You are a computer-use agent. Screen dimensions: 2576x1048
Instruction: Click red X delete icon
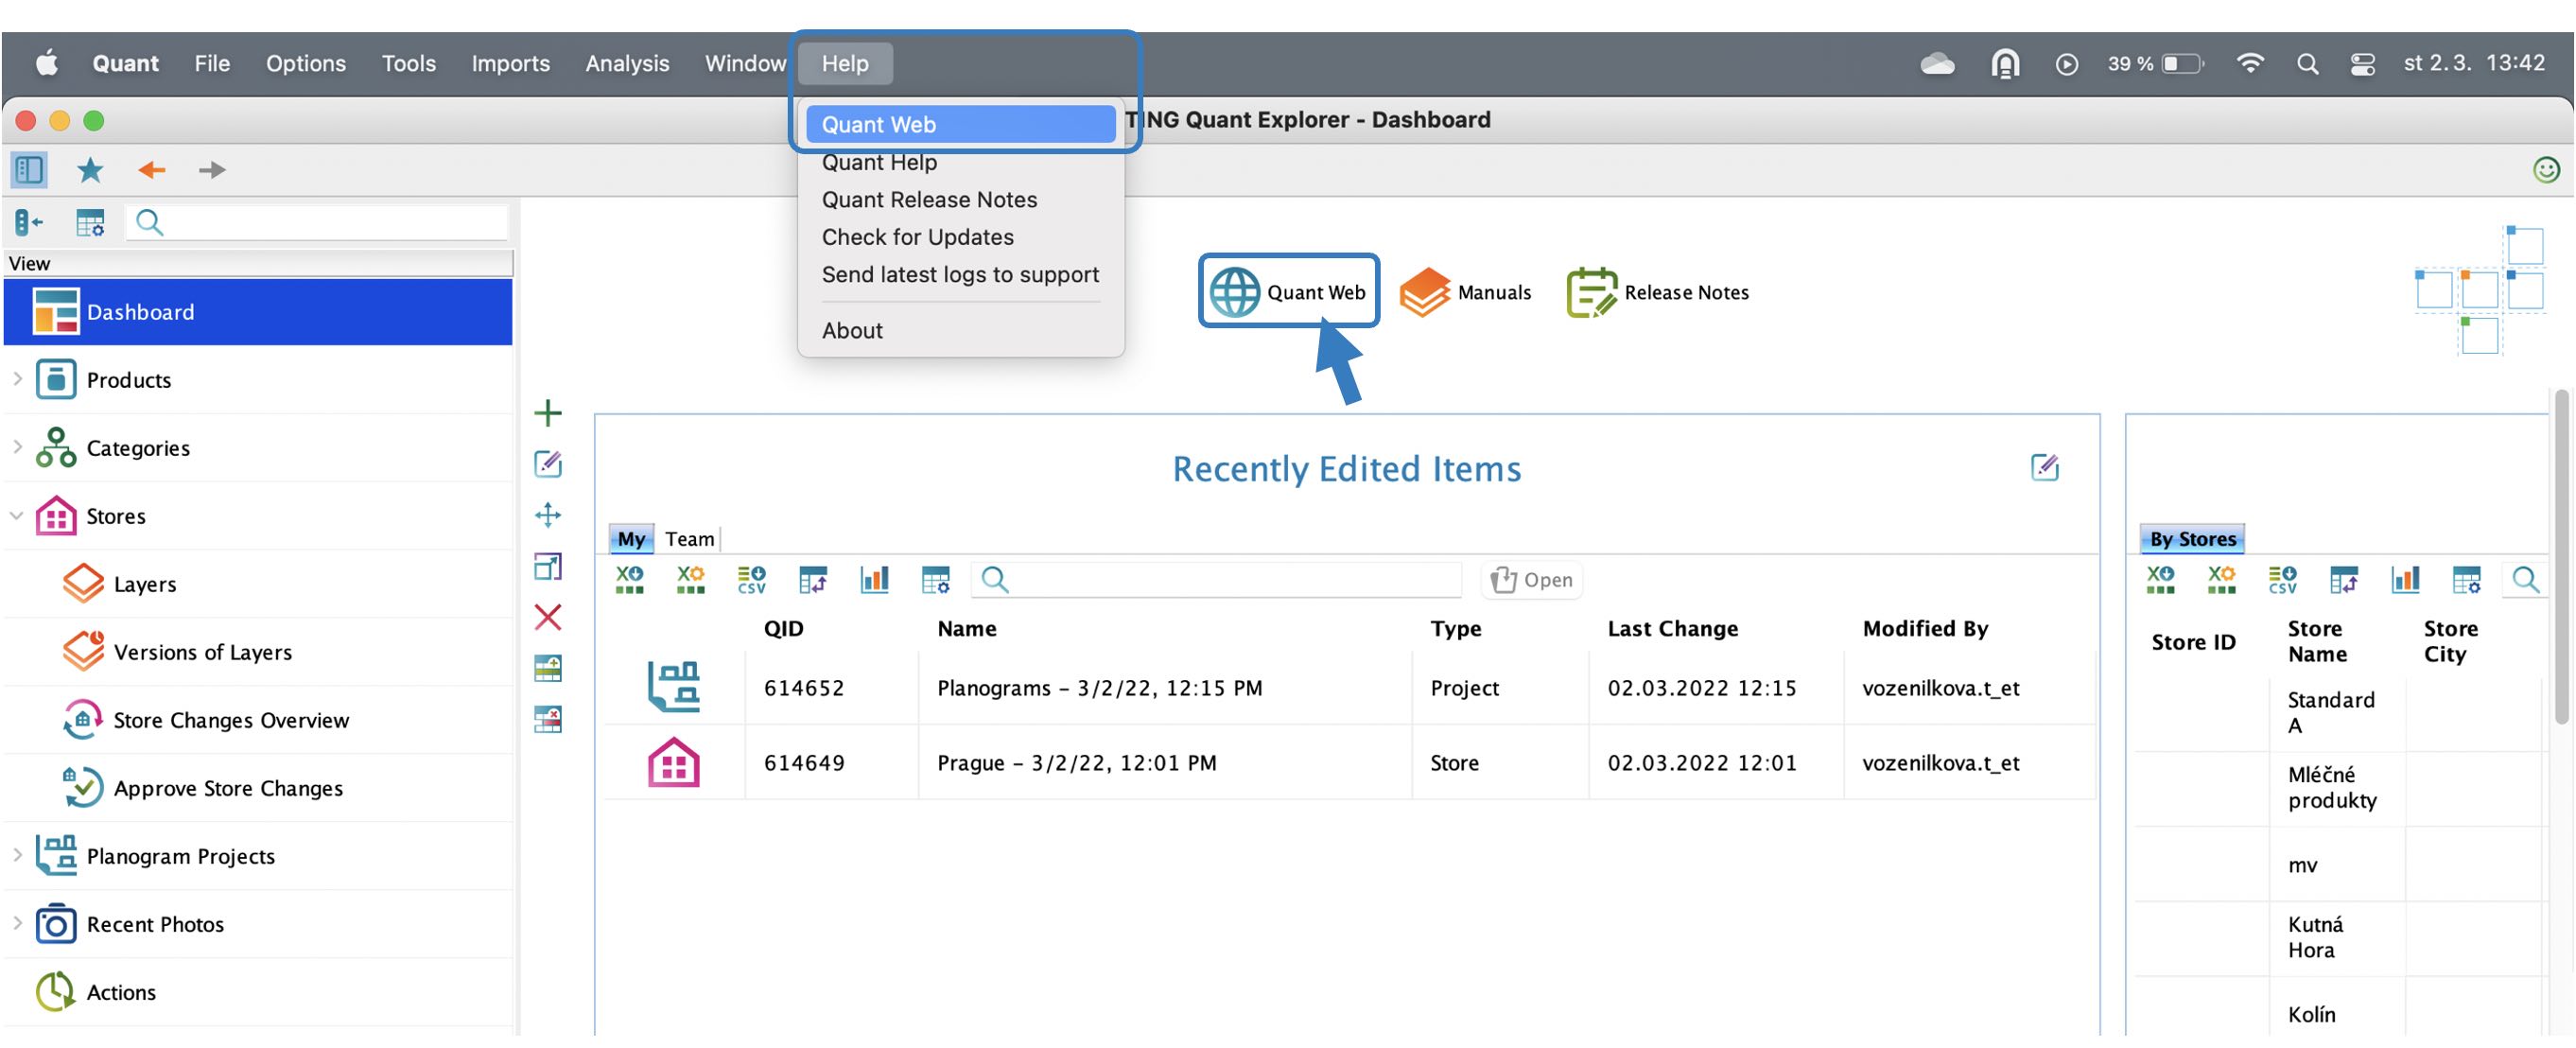coord(548,617)
